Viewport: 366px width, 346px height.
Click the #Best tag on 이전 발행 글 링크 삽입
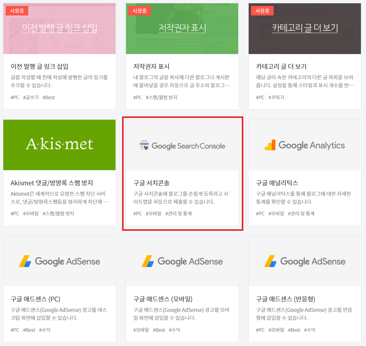[x=49, y=97]
